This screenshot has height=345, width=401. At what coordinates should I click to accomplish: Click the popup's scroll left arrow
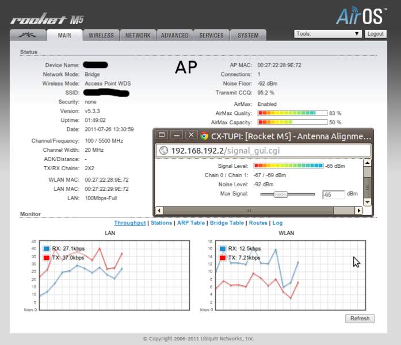click(x=159, y=210)
